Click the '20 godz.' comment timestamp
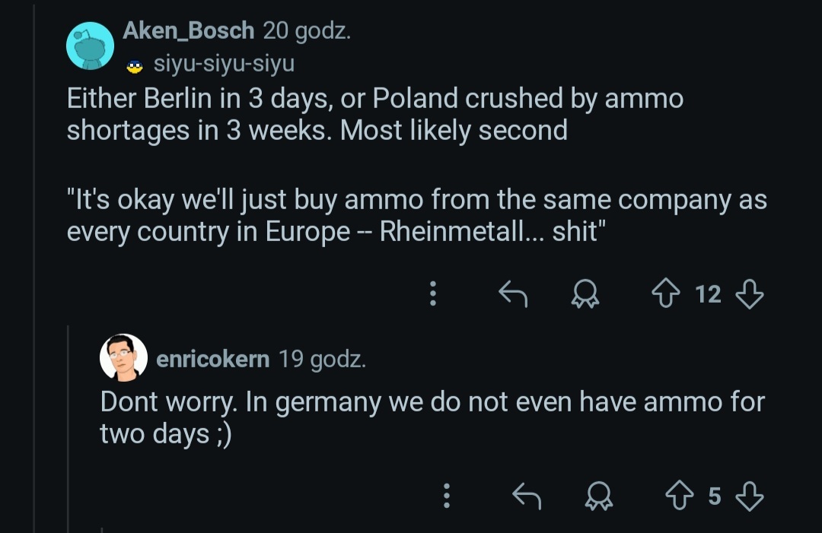The image size is (822, 533). (306, 31)
